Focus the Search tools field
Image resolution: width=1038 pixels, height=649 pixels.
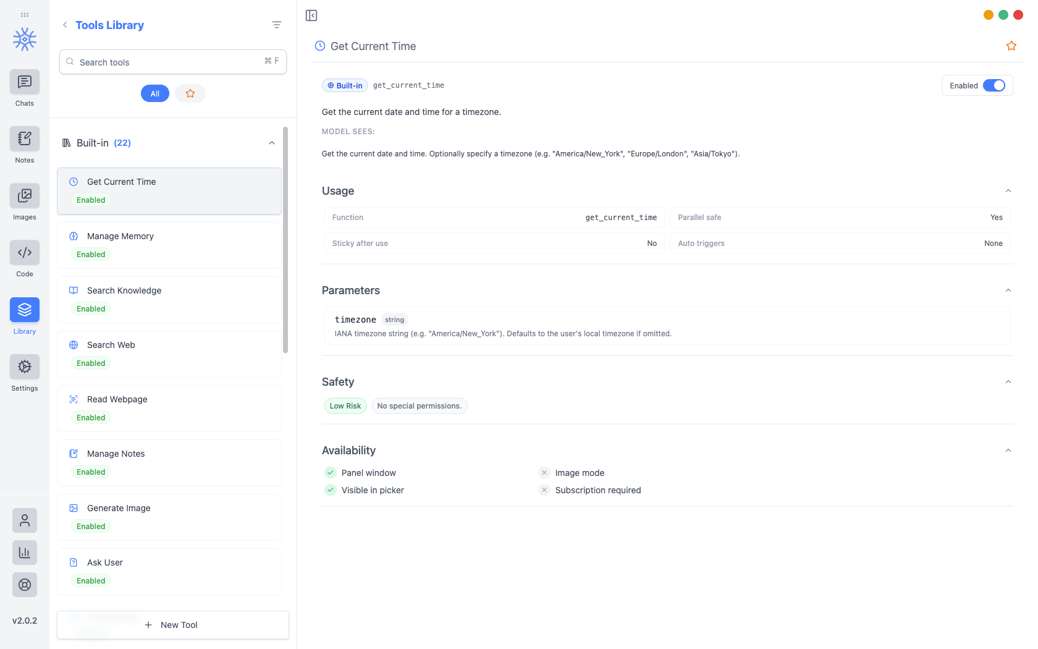[x=173, y=62]
